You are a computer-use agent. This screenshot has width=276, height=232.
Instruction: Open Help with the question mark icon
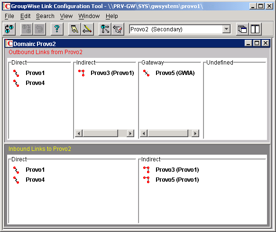[x=57, y=29]
